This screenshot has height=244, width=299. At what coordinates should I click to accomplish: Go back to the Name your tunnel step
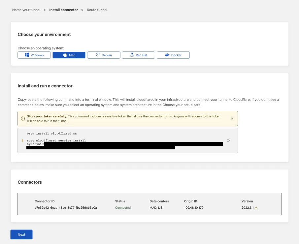(26, 10)
